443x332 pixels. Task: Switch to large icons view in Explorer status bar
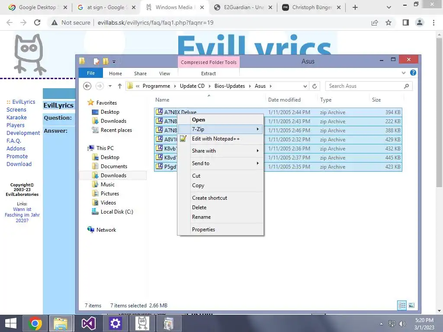(411, 305)
